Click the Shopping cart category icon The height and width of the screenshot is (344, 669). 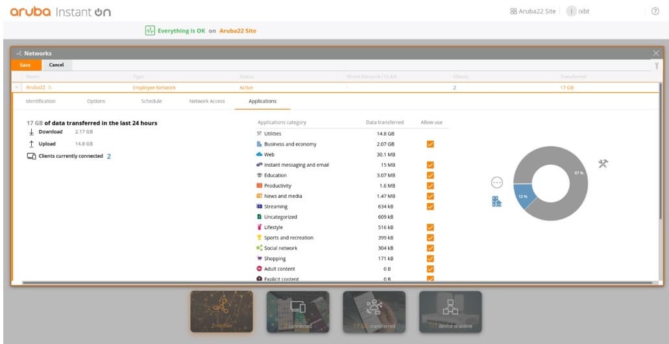pyautogui.click(x=259, y=258)
